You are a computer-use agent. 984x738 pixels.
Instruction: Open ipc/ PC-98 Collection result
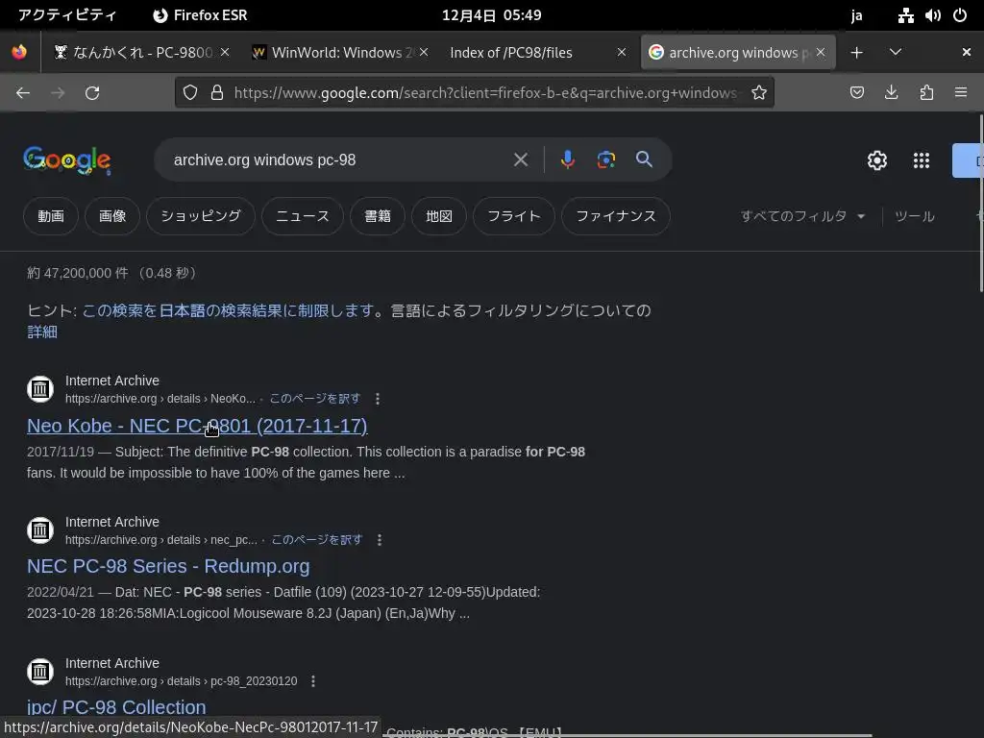[116, 707]
